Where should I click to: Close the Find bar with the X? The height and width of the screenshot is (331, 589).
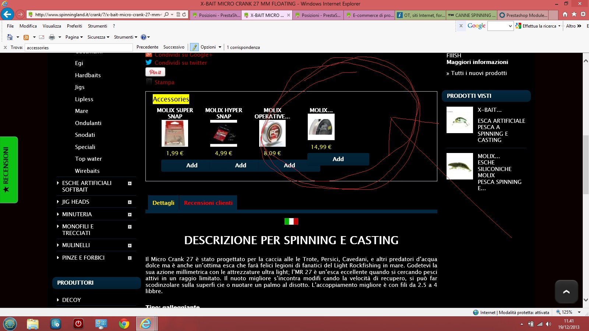5,47
